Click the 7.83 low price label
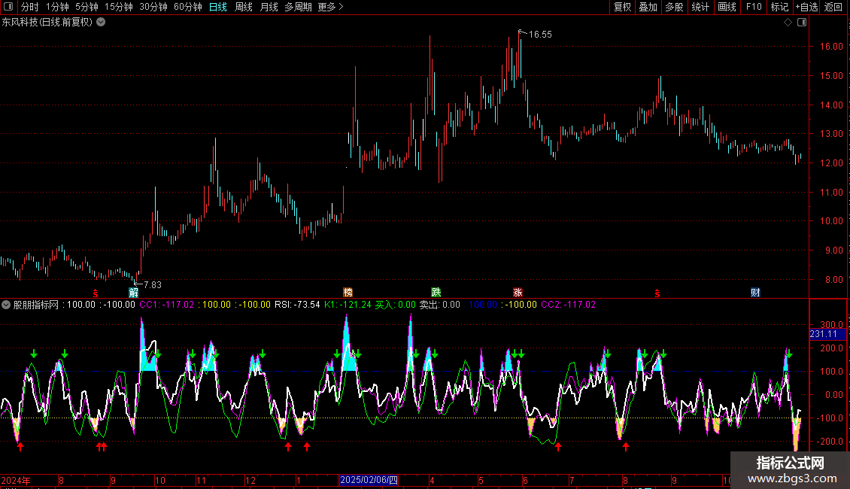 point(153,284)
